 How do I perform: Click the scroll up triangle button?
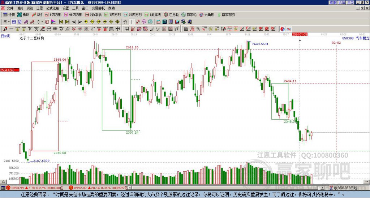3,181
